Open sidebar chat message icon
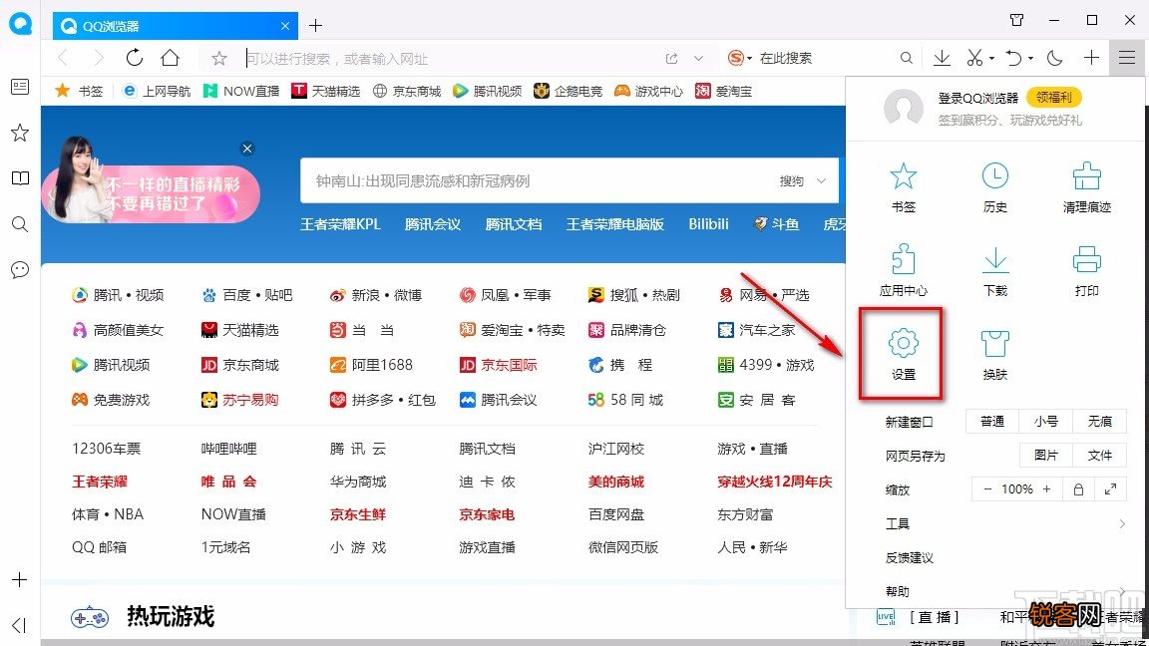 [x=20, y=269]
